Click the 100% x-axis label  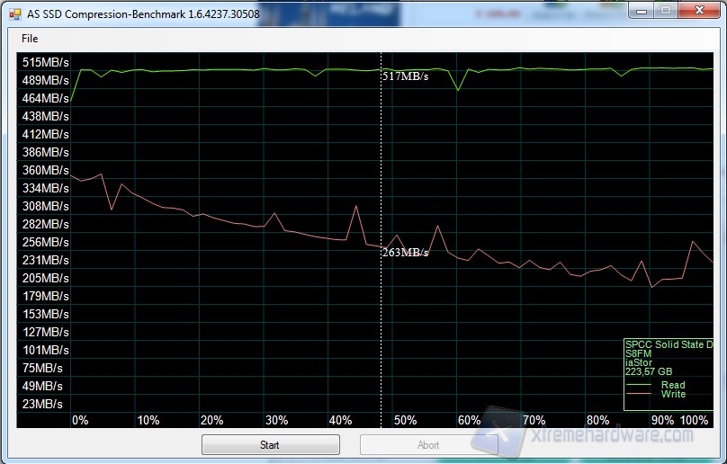695,420
